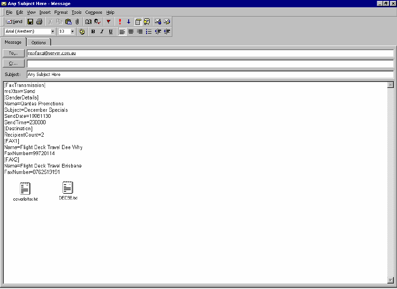The width and height of the screenshot is (397, 289).
Task: Click the To... button
Action: coord(13,53)
